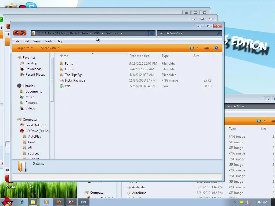The image size is (275, 206).
Task: Select the ToolTipsBgs folder icon
Action: (x=61, y=75)
